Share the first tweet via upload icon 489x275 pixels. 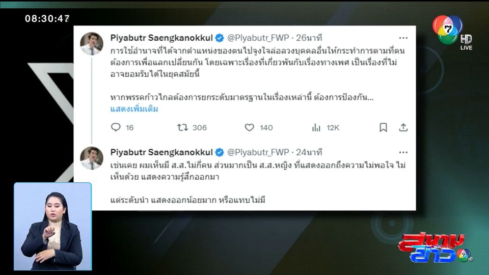click(403, 127)
